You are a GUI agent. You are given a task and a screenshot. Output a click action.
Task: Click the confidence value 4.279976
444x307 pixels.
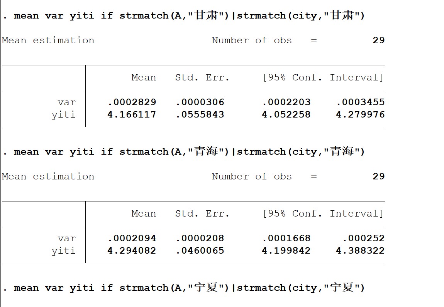[x=360, y=115]
